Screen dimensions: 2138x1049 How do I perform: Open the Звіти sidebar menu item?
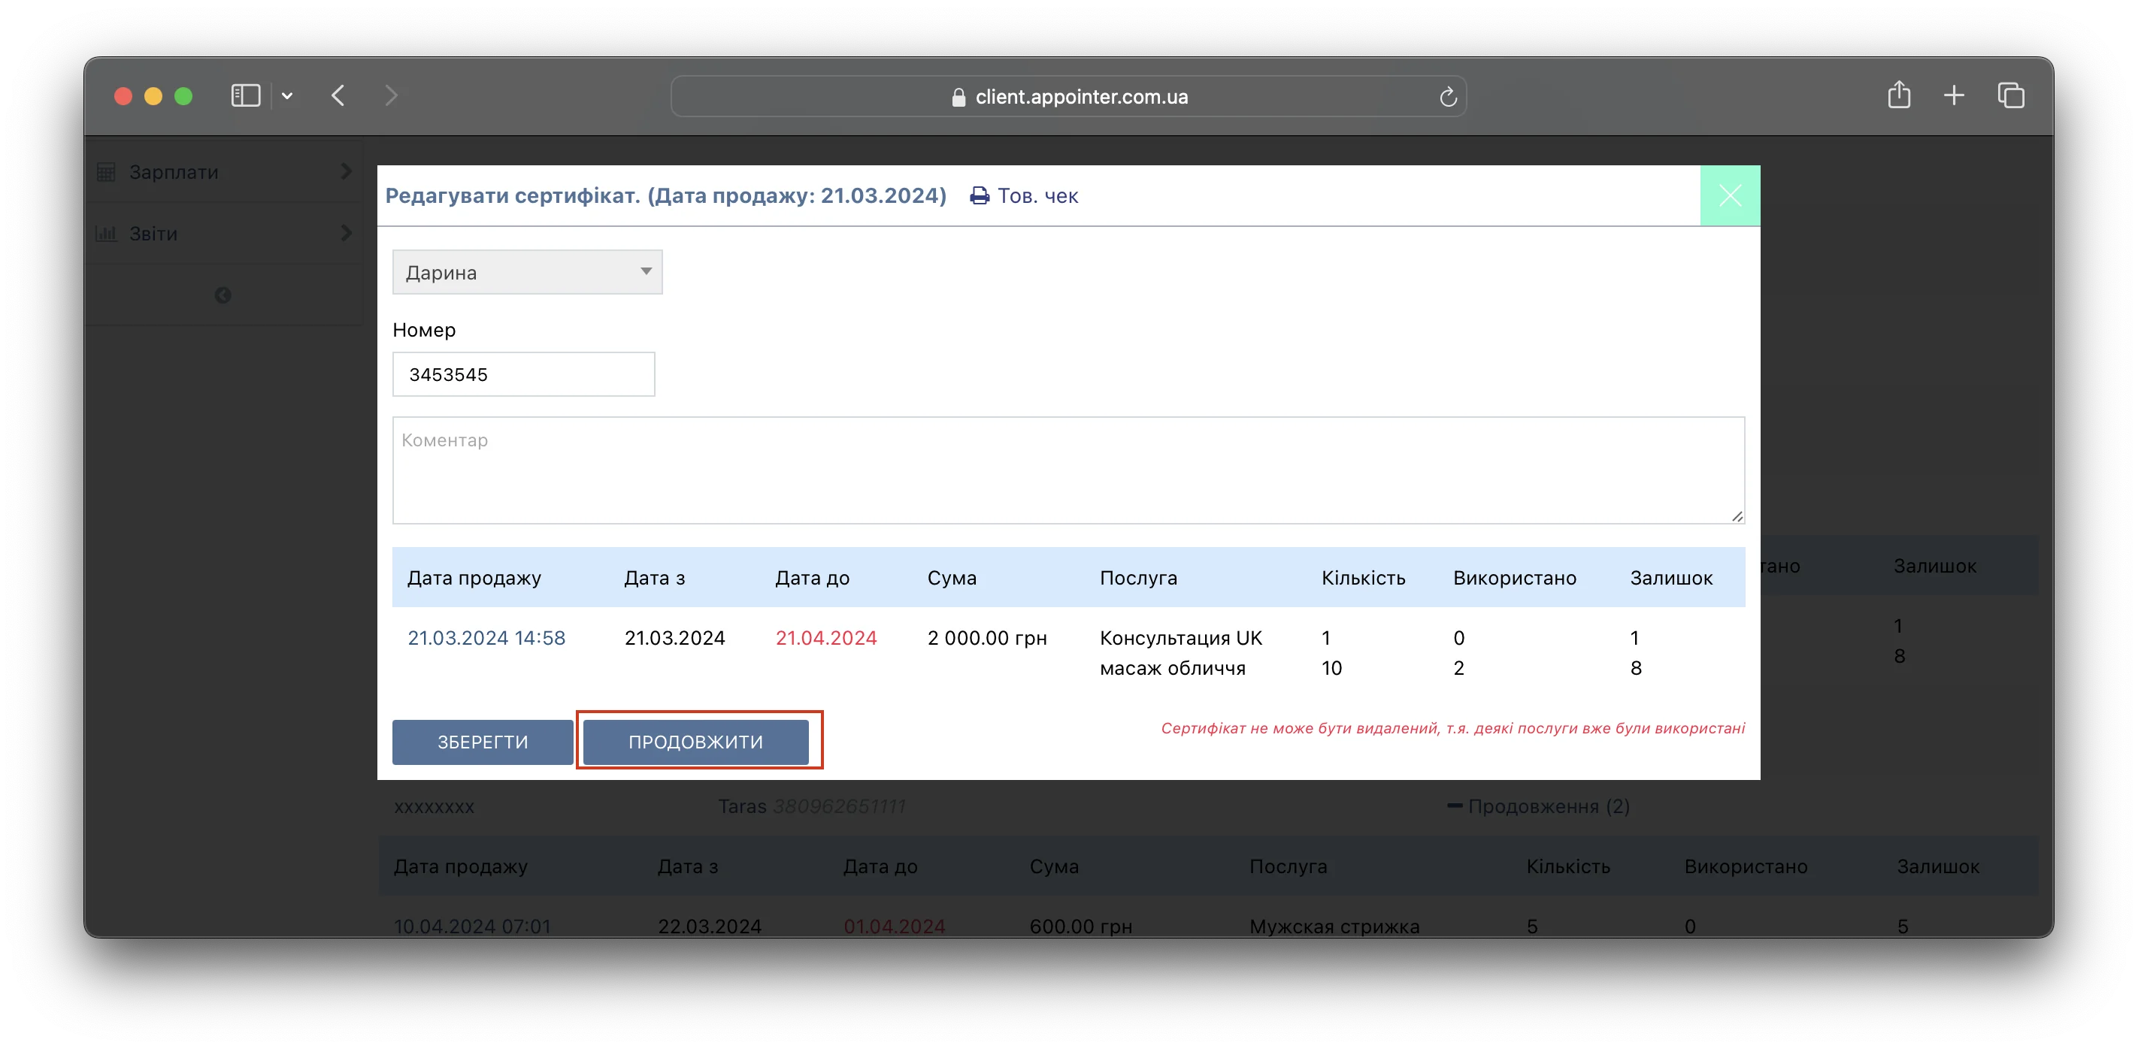click(x=224, y=233)
